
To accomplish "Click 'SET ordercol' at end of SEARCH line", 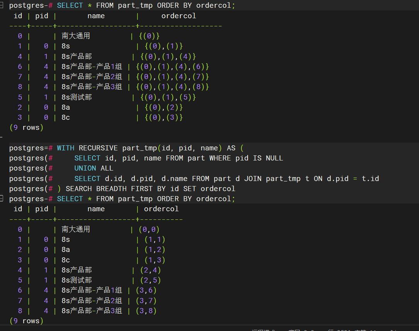I will coord(209,189).
